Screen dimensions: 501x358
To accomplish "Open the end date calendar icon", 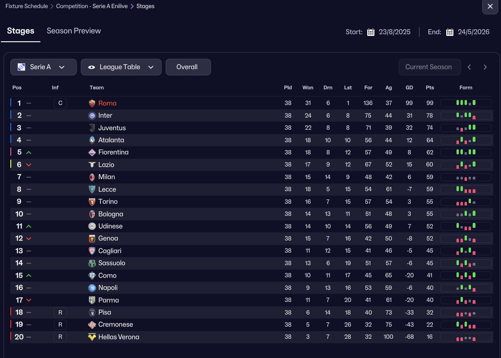I will 450,32.
